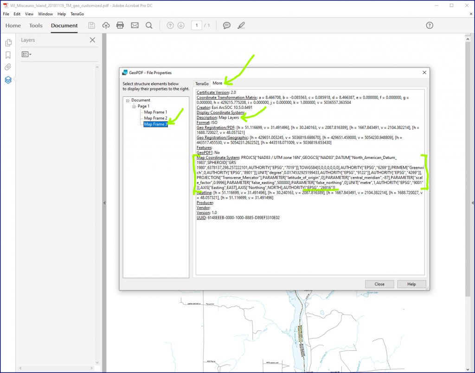Screen dimensions: 475x373
Task: Click Coordinate Transformation Matrix label
Action: 227,97
